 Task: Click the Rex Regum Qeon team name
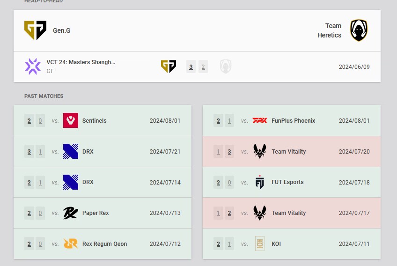(104, 244)
